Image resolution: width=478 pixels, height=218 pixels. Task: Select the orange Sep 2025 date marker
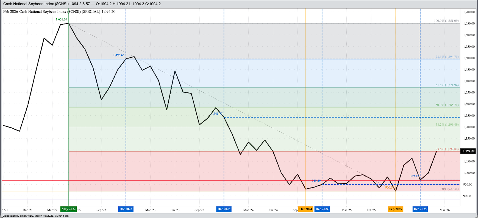pyautogui.click(x=395, y=209)
